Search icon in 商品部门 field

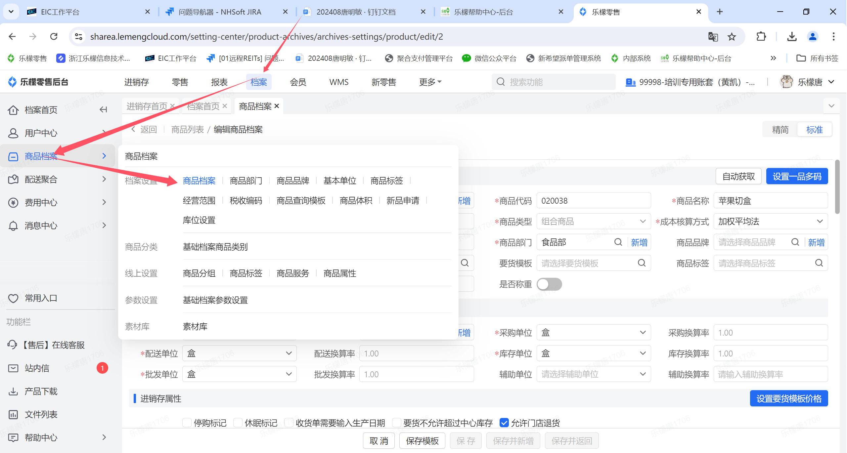point(618,242)
